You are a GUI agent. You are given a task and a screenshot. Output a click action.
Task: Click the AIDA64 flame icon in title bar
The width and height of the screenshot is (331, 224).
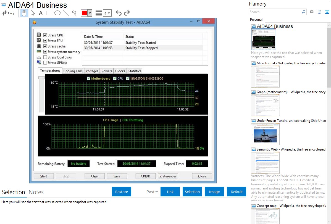tap(35, 22)
